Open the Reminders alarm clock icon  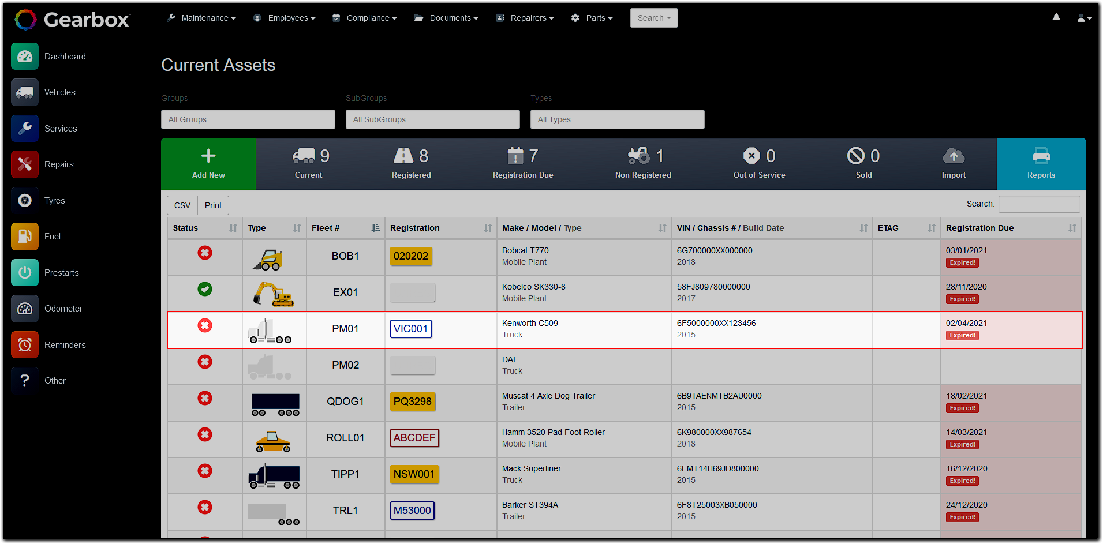click(x=25, y=345)
